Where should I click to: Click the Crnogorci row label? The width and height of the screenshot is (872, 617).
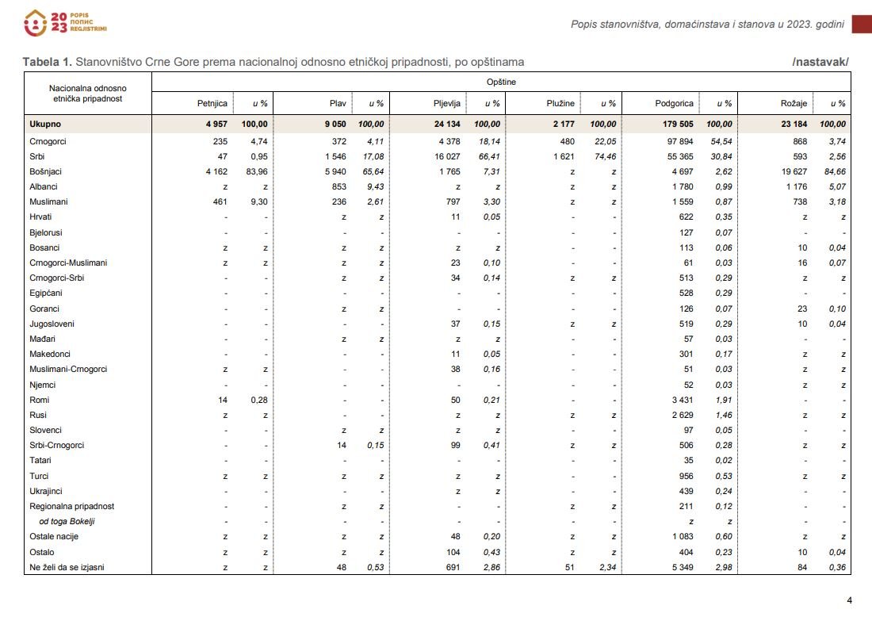[48, 141]
